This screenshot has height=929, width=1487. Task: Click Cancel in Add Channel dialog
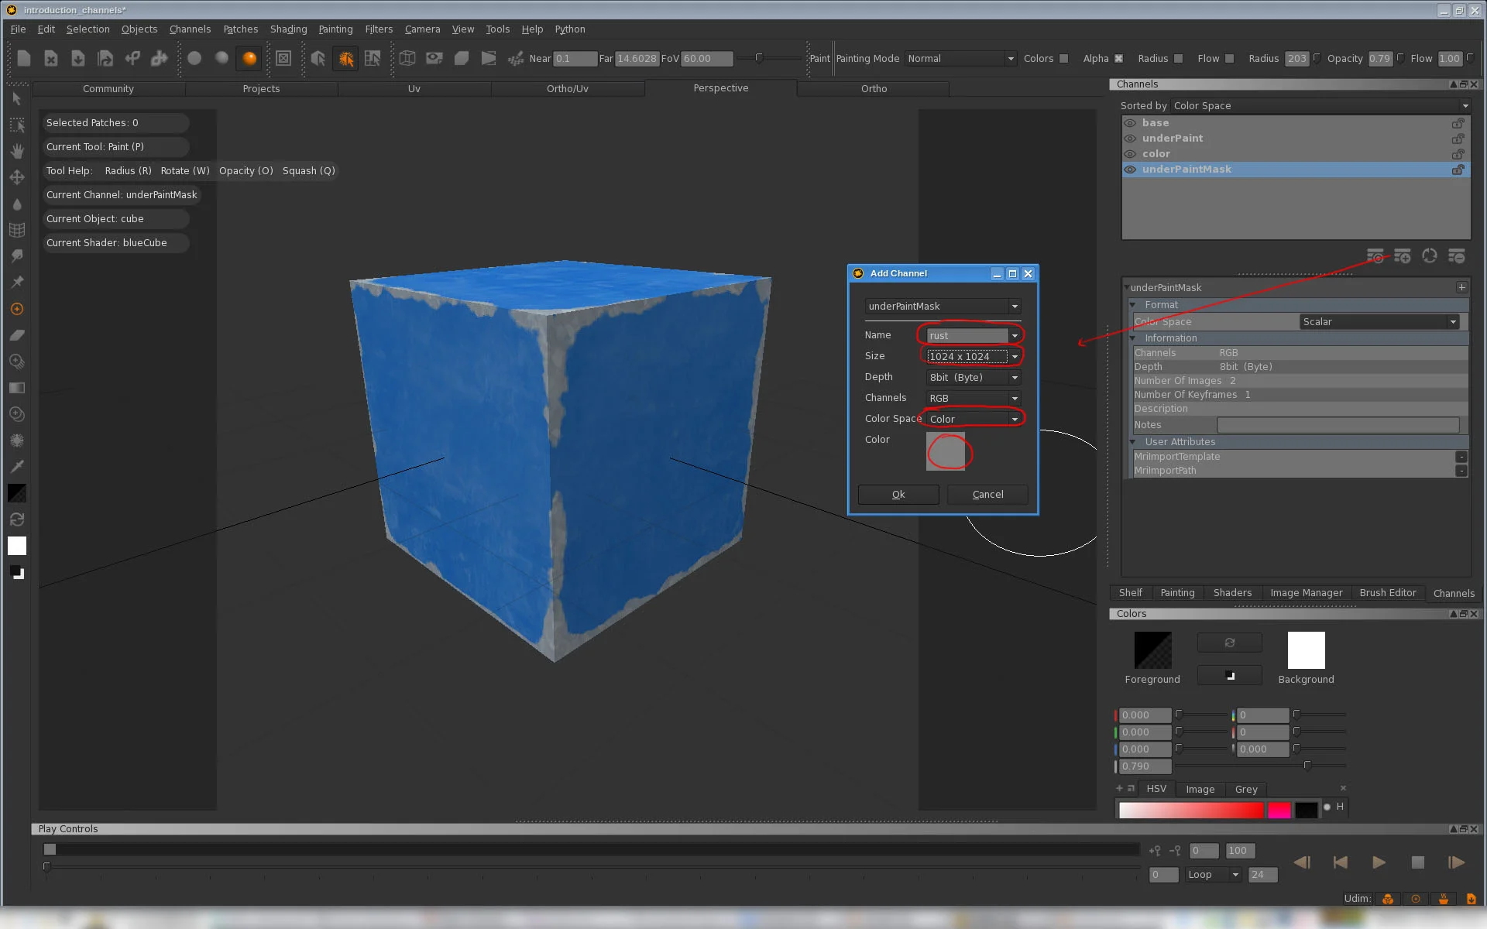987,495
